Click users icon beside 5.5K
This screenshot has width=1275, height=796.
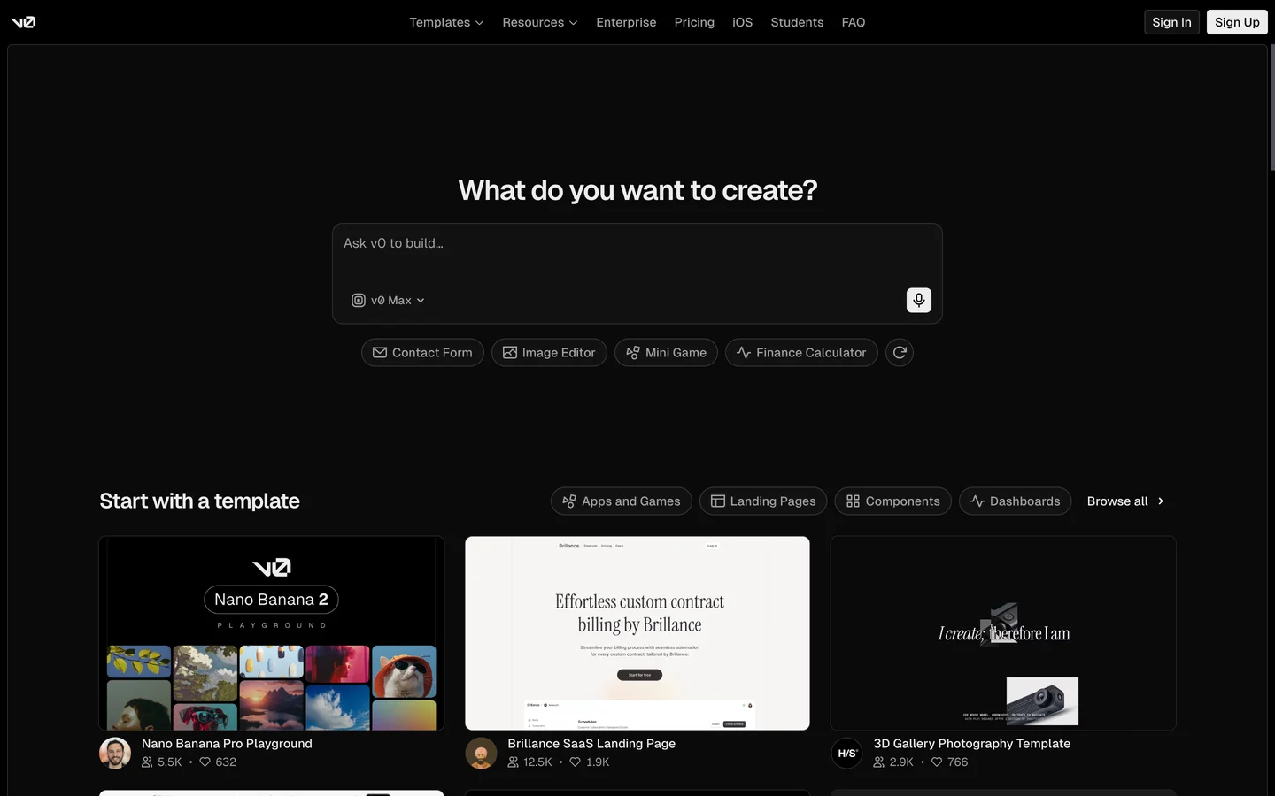pyautogui.click(x=147, y=762)
